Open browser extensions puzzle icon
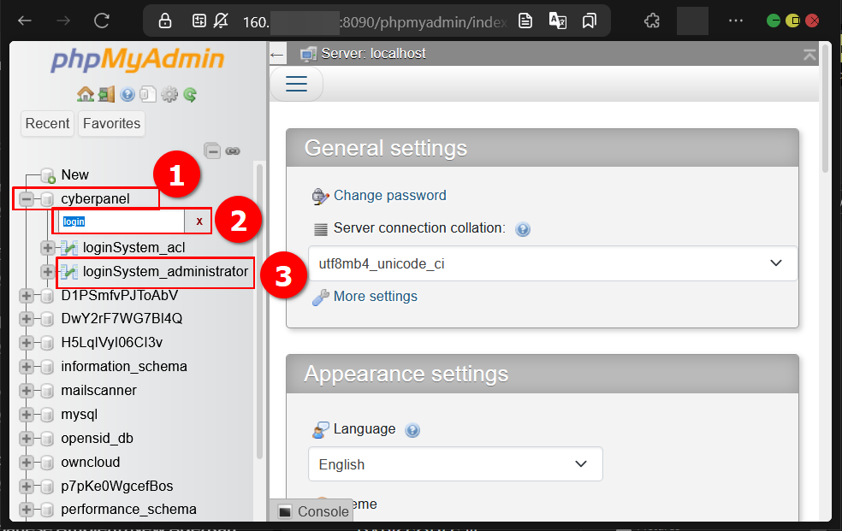The width and height of the screenshot is (842, 531). pos(652,21)
